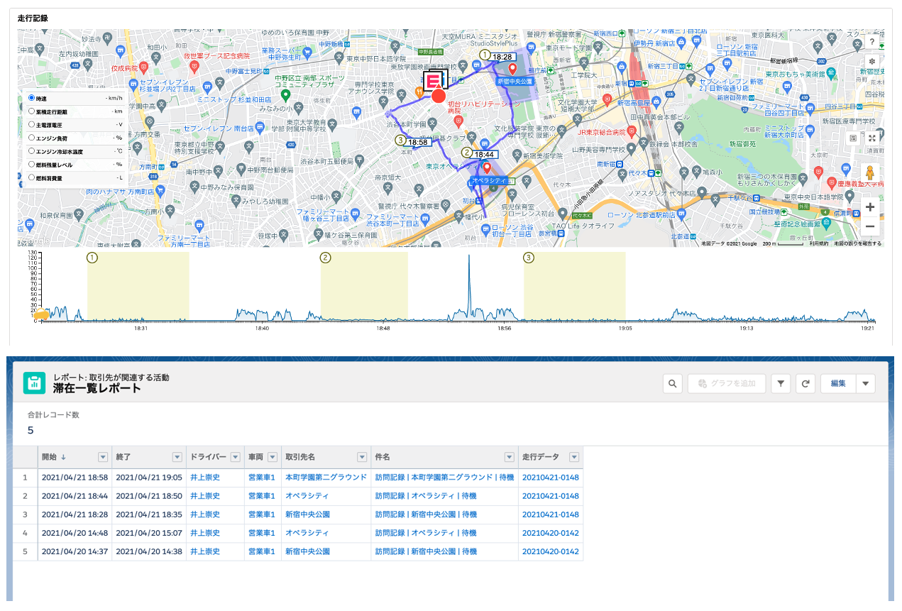Click the 18:58 time label on the map
The width and height of the screenshot is (902, 611).
click(419, 142)
